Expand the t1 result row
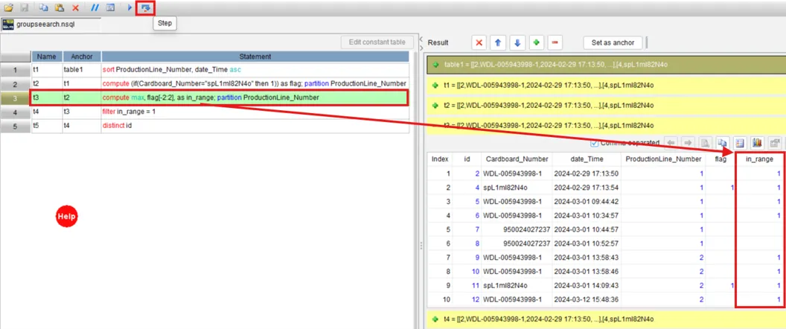Viewport: 786px width, 329px height. (x=435, y=86)
